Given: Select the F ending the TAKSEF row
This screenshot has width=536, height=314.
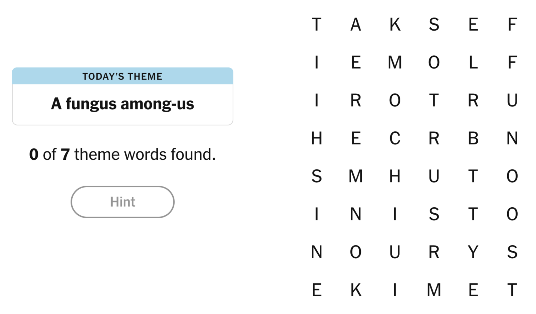Looking at the screenshot, I should tap(512, 24).
